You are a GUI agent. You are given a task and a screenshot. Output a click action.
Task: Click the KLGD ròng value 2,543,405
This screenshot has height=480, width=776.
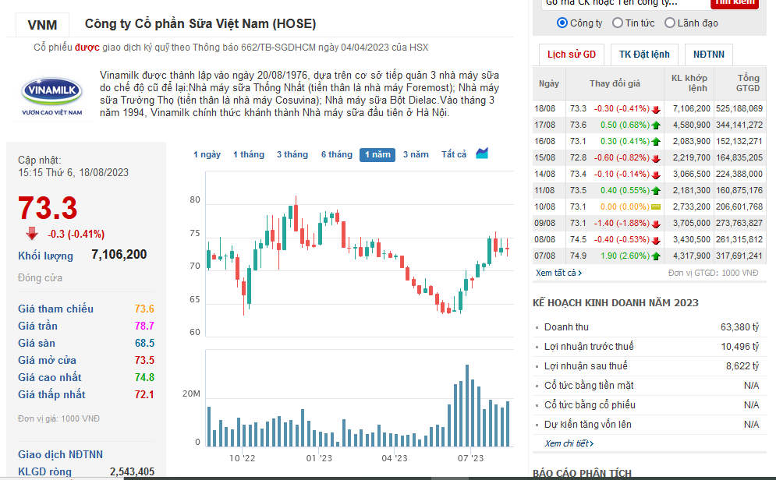pyautogui.click(x=132, y=472)
